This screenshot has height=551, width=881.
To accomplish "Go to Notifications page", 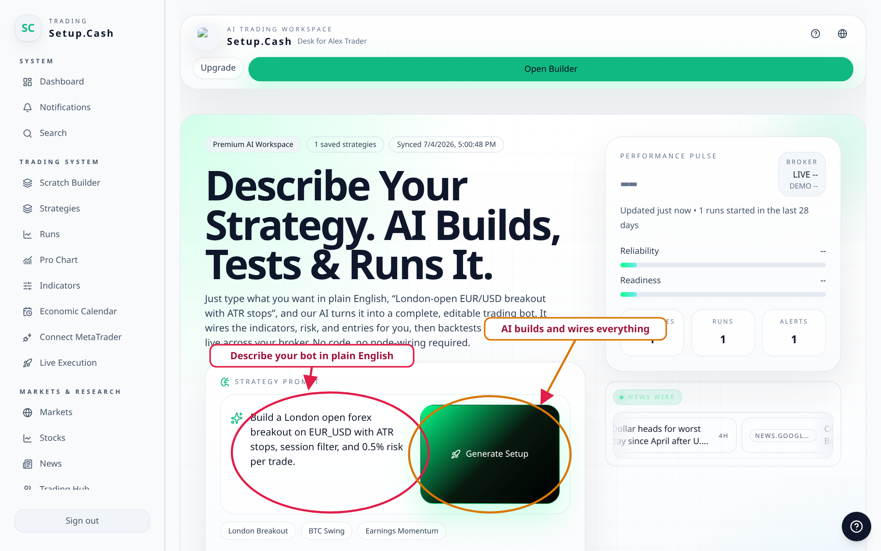I will (x=82, y=108).
